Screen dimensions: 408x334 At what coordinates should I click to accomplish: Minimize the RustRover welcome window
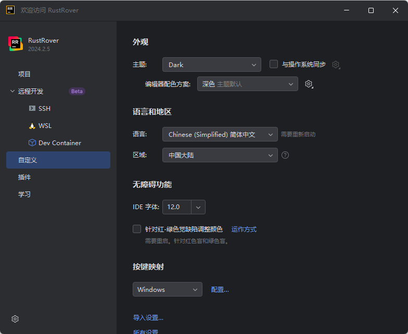click(347, 10)
